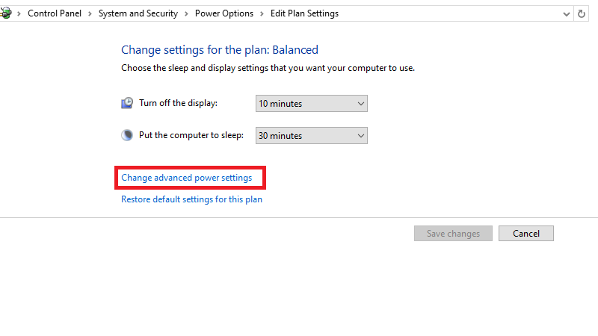Refresh the Edit Plan Settings page
The image size is (598, 336).
click(x=582, y=13)
